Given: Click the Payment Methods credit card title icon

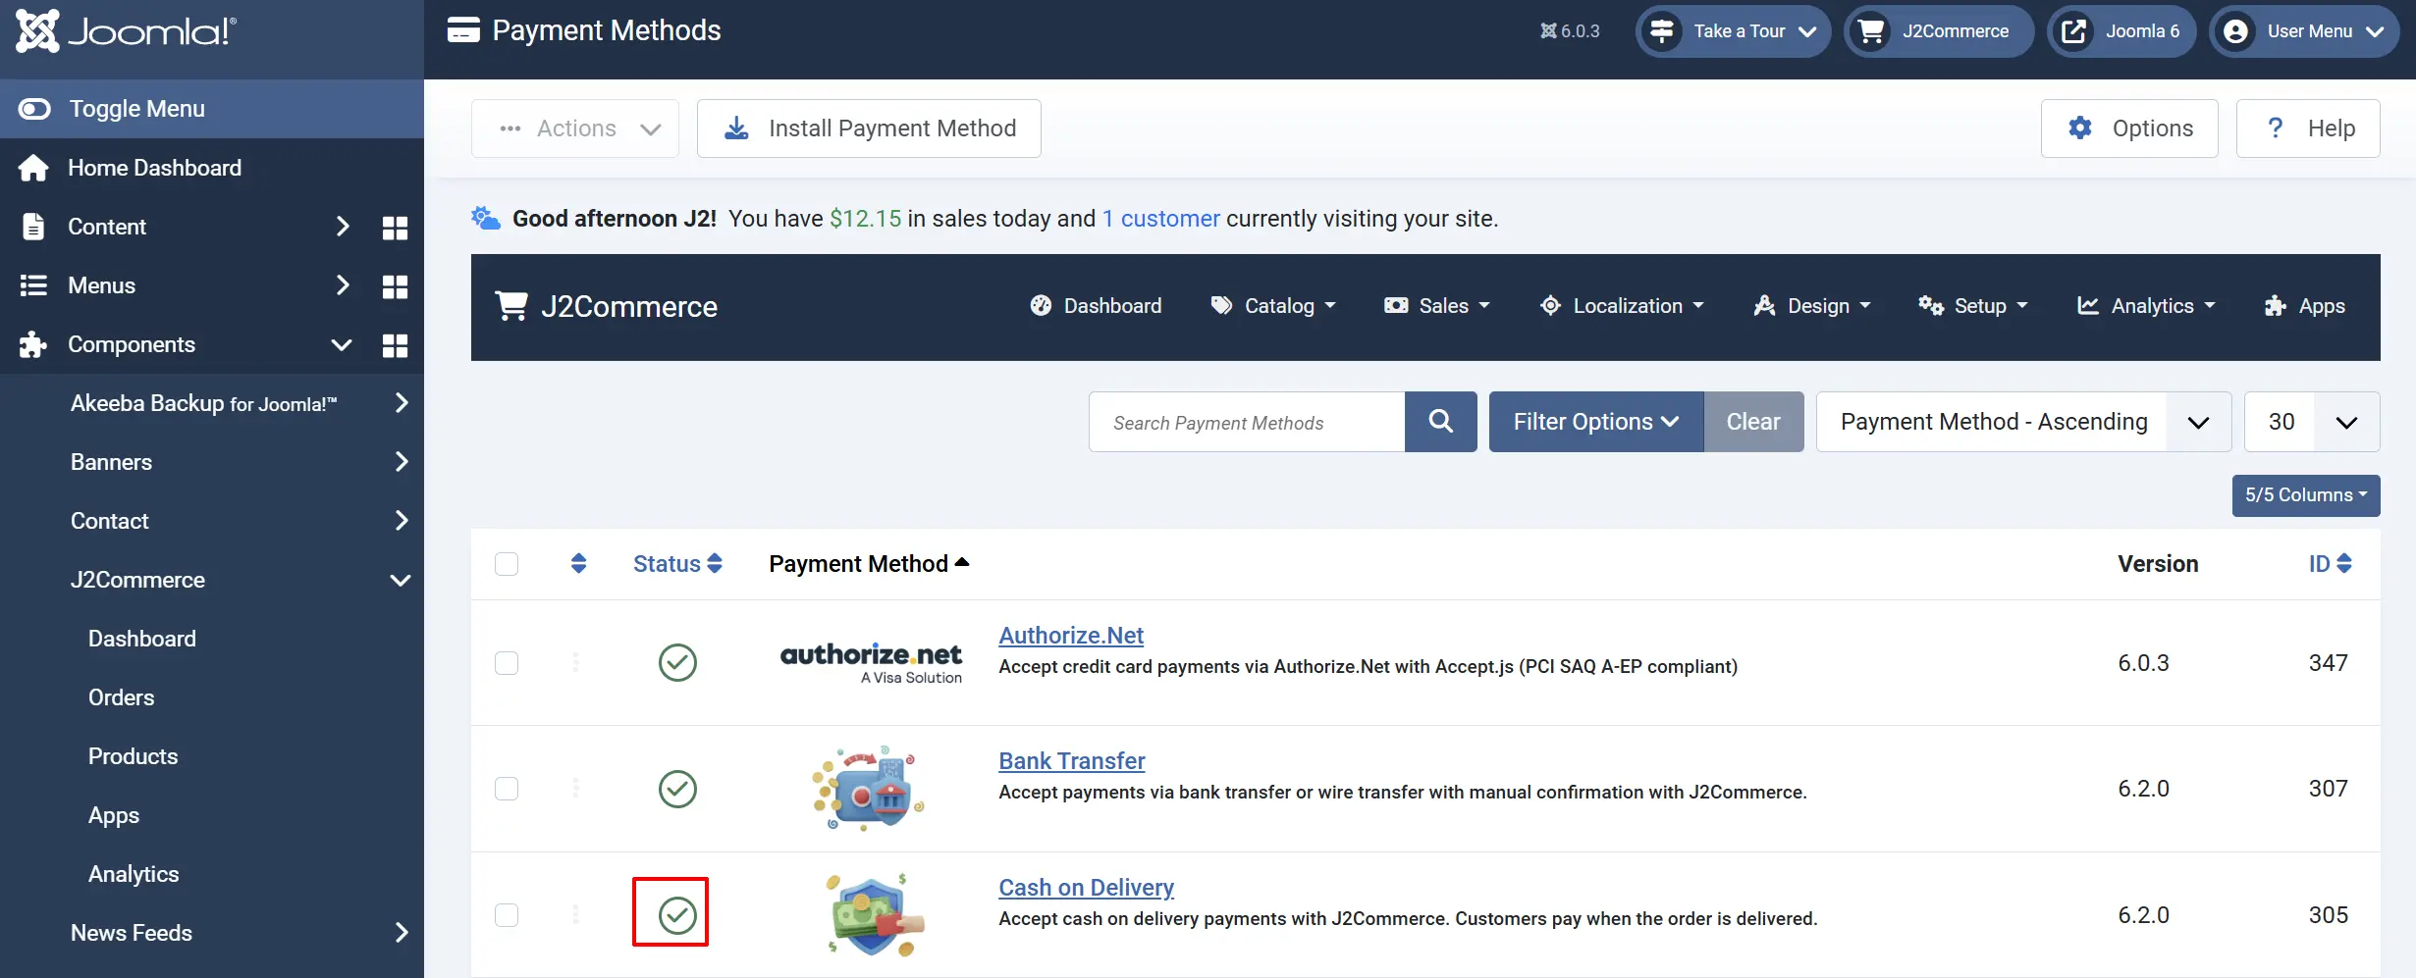Looking at the screenshot, I should 463,30.
